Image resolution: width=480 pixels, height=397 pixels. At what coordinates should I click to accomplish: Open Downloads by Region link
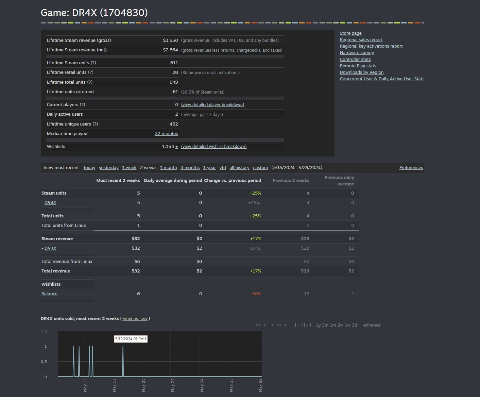[362, 72]
